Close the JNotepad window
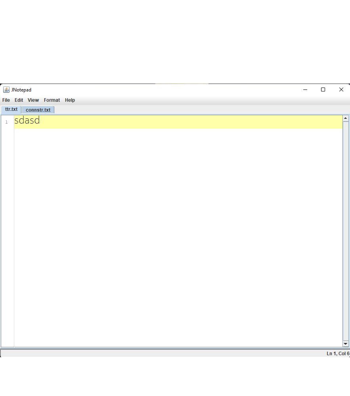 (341, 90)
